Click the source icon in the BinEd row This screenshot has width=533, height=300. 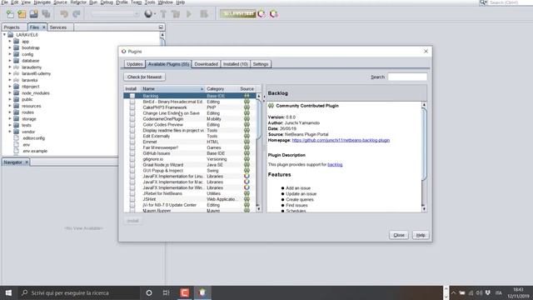tap(247, 102)
